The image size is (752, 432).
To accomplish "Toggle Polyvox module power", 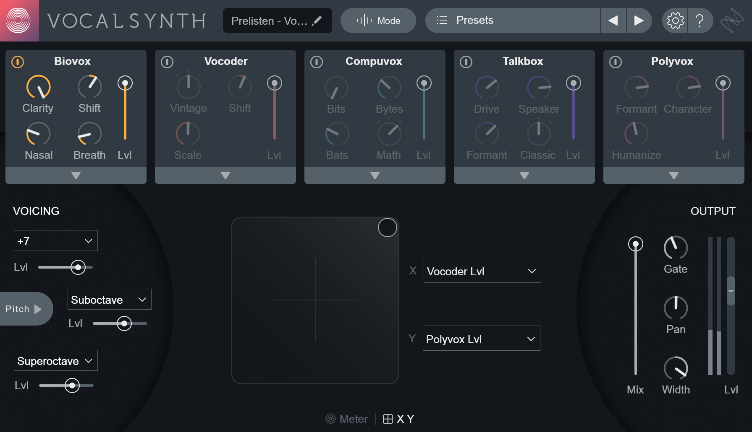I will (616, 62).
